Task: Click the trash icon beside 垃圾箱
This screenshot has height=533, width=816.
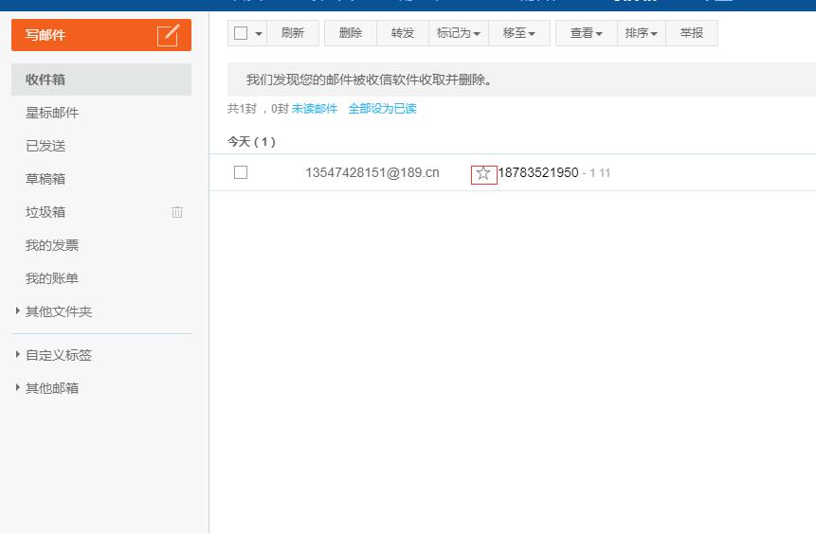Action: pos(177,212)
